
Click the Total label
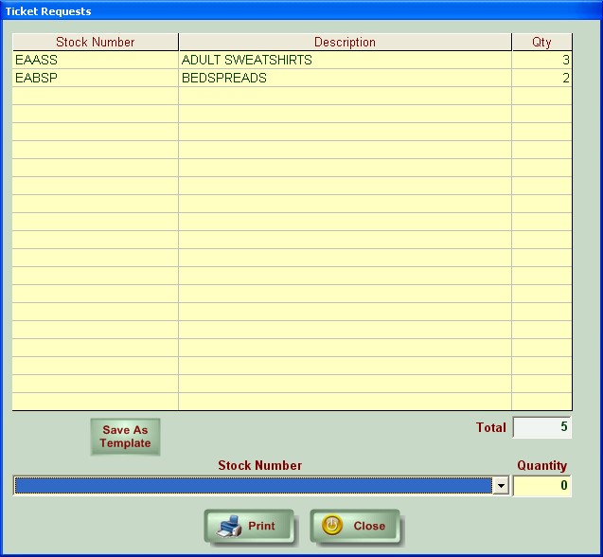pyautogui.click(x=491, y=427)
